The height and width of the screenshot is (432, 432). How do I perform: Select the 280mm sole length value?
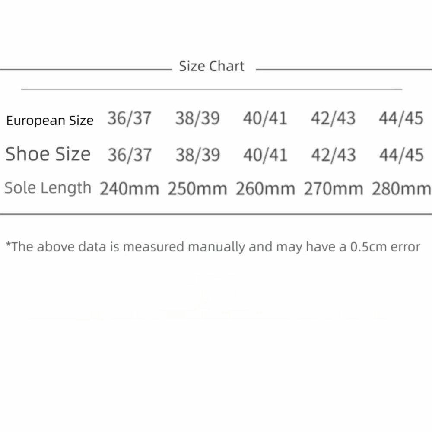click(x=401, y=189)
